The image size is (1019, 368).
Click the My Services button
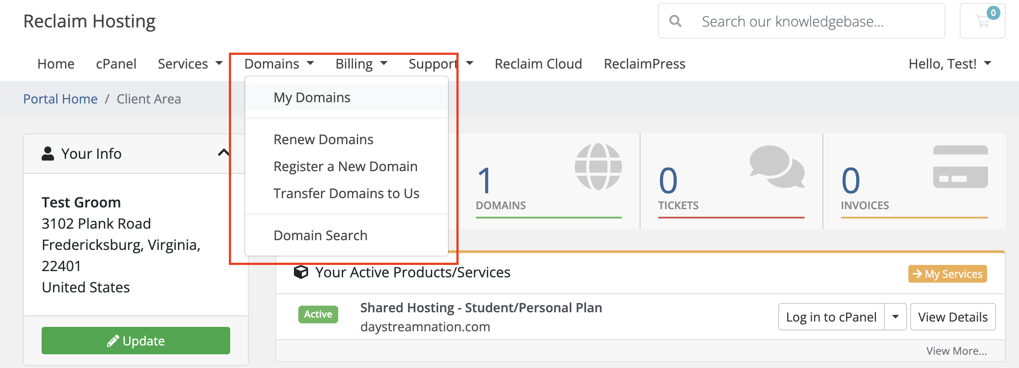(948, 274)
